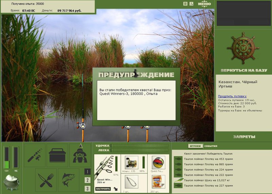The height and width of the screenshot is (194, 272).
Task: Click 'Tauron поймал Плотву на 865 грамм'
Action: (208, 164)
